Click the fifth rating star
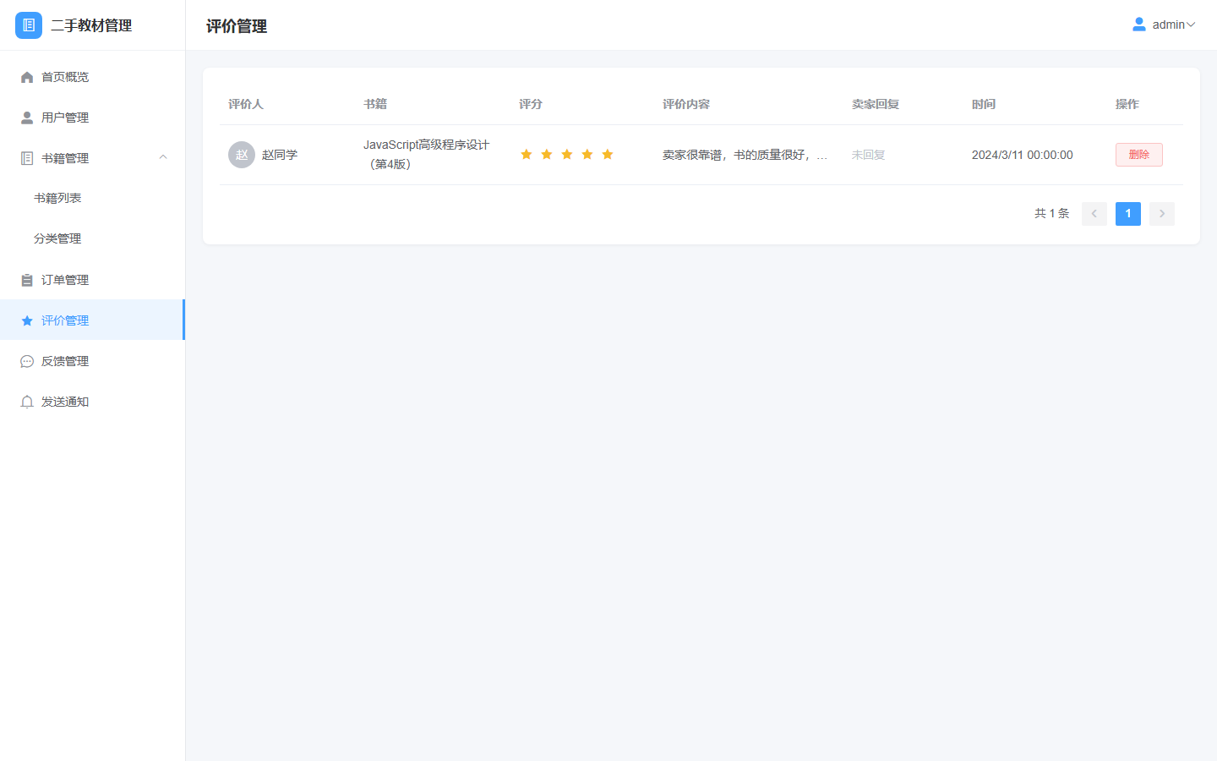Screen dimensions: 1217x761 tap(608, 154)
